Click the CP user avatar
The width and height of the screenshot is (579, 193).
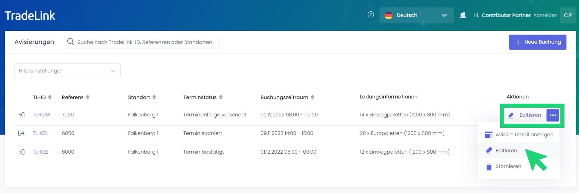568,15
